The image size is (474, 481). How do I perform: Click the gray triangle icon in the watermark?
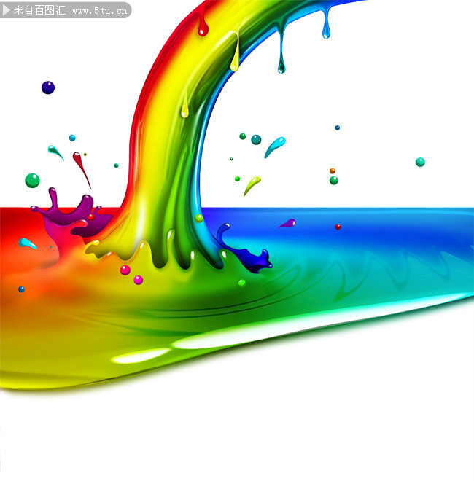click(x=7, y=11)
